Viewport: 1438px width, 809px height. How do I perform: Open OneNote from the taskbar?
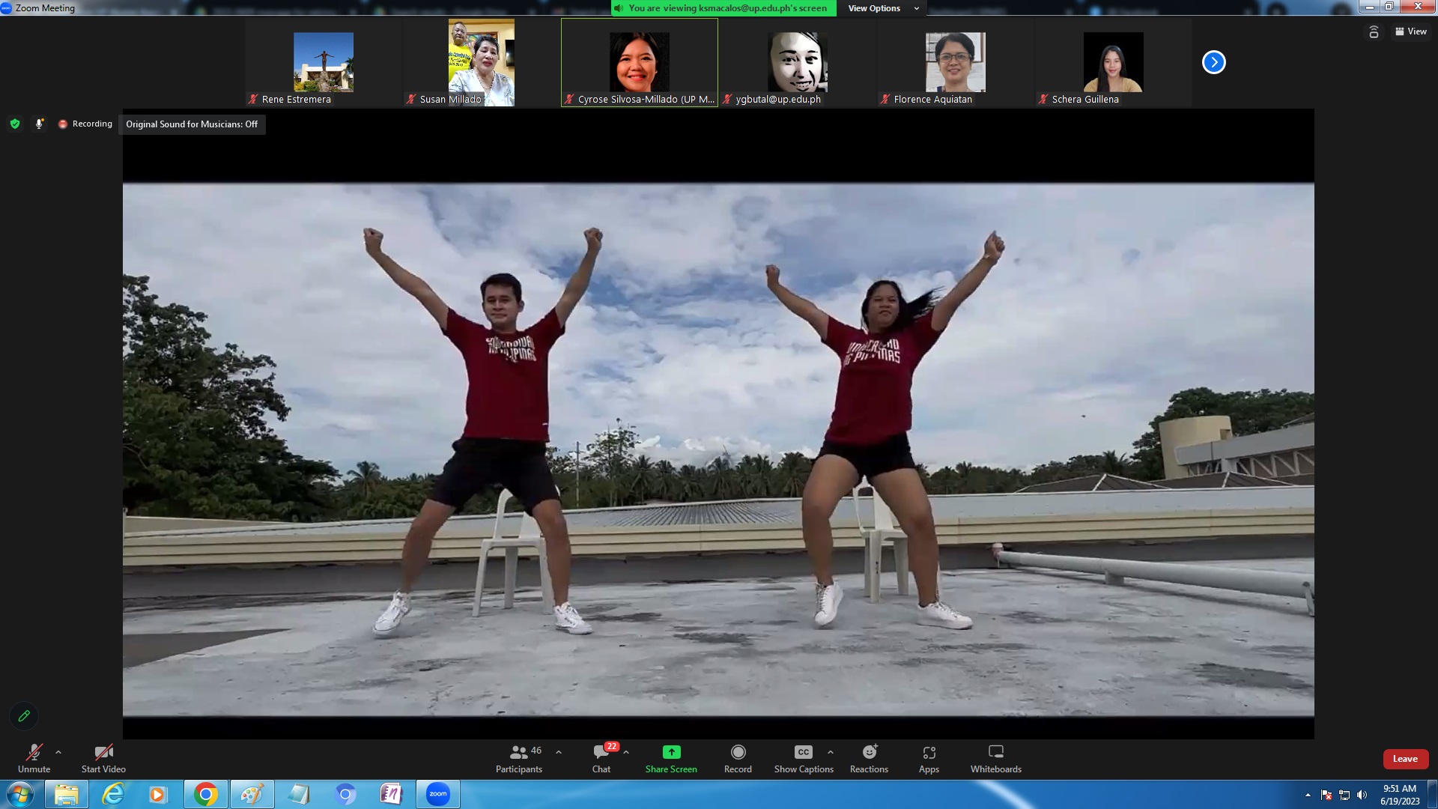[392, 794]
